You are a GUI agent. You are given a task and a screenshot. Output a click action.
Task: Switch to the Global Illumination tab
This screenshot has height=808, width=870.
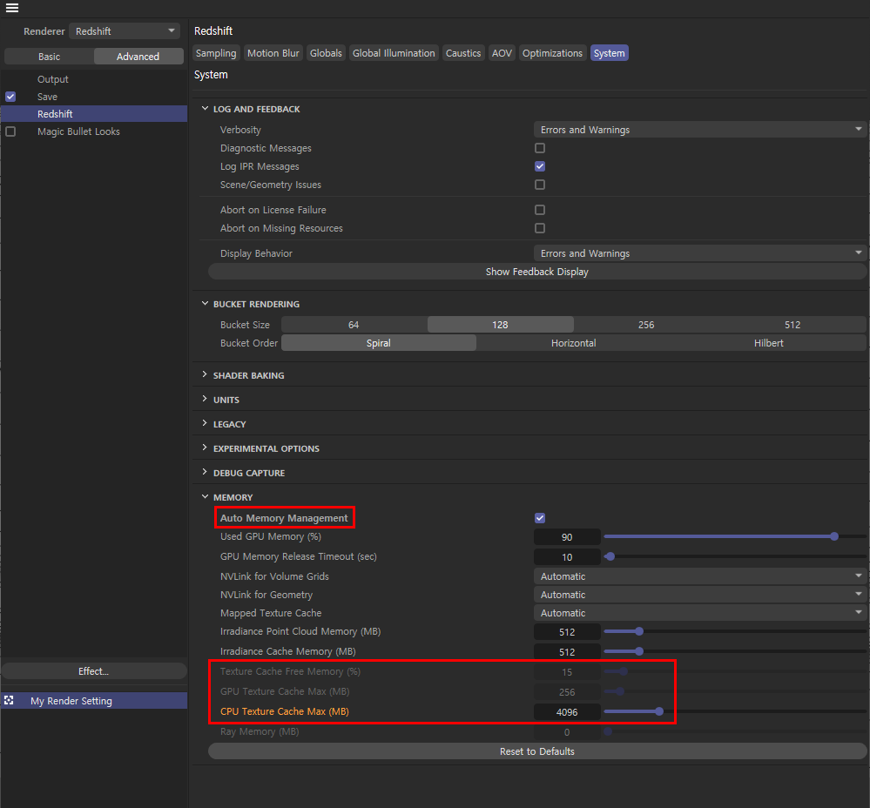coord(394,53)
